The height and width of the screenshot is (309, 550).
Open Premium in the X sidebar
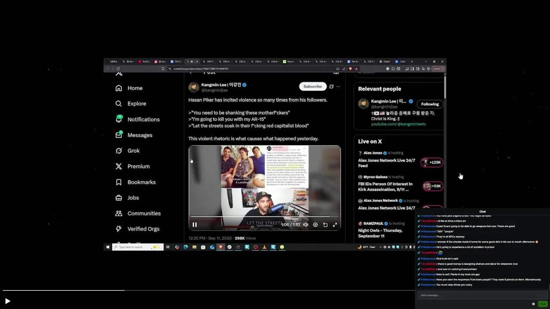click(x=132, y=166)
